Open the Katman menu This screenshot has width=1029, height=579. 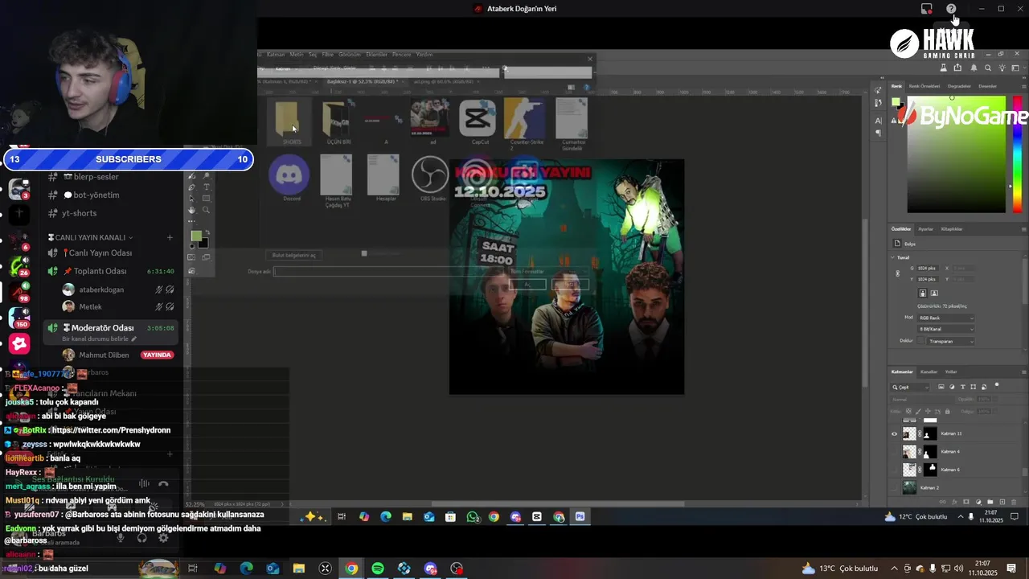click(x=276, y=55)
